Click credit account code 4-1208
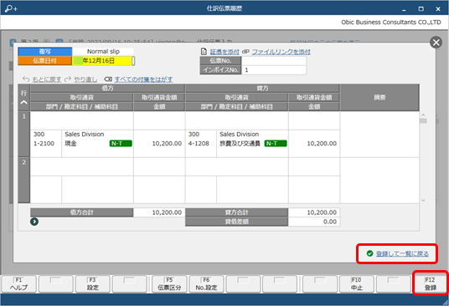Viewport: 449px width, 306px height. click(199, 144)
